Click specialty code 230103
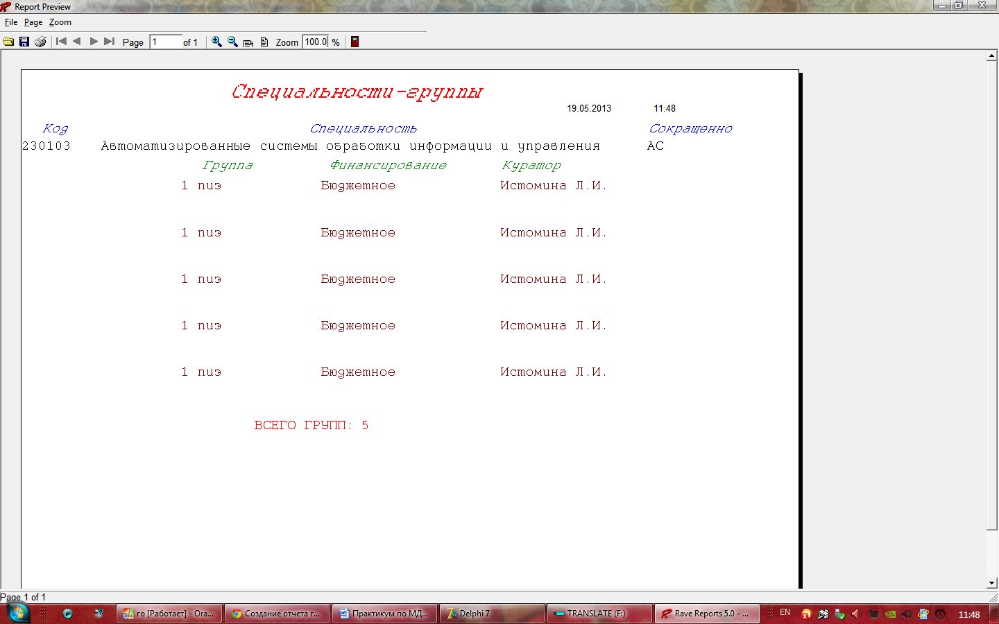The width and height of the screenshot is (999, 624). 46,146
